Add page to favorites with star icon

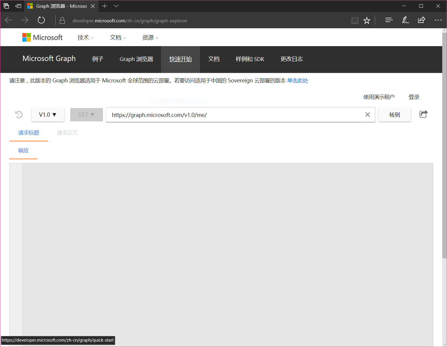[x=367, y=21]
